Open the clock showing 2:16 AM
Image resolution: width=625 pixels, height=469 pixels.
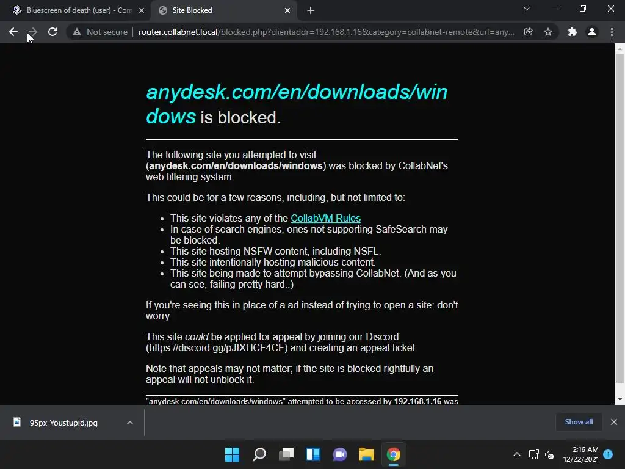point(581,454)
